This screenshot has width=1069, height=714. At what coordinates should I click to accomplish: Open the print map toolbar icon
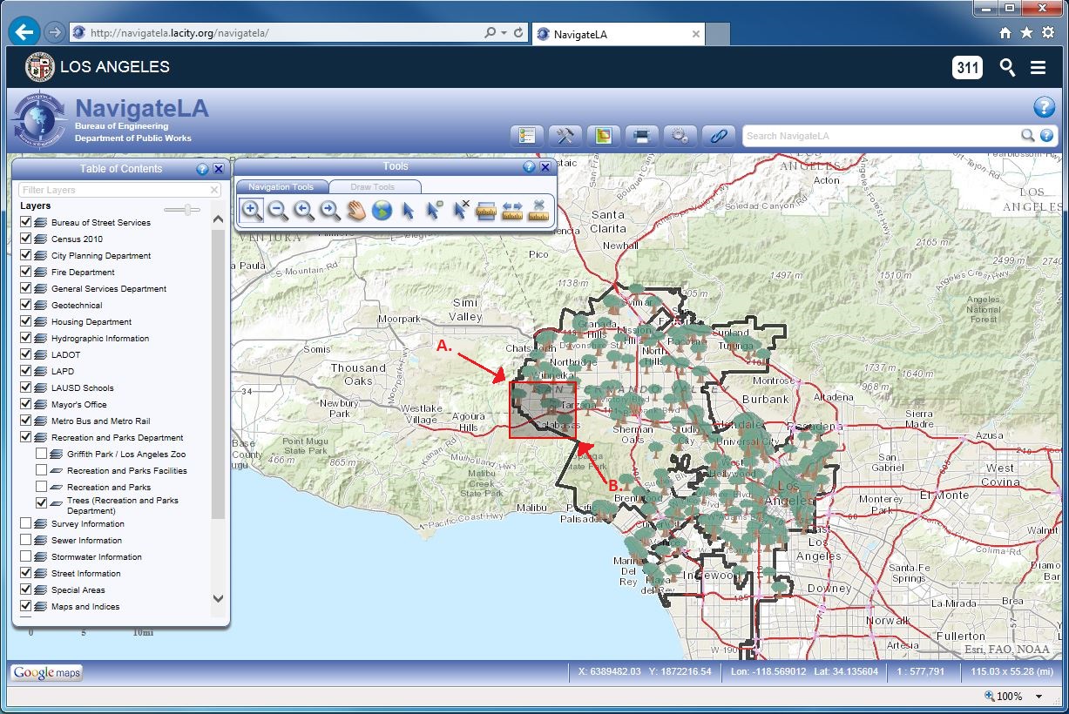tap(641, 136)
